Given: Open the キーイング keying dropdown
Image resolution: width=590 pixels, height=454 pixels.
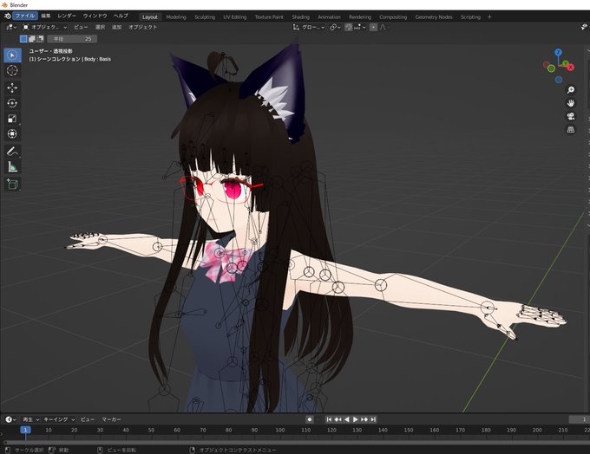Looking at the screenshot, I should click(x=59, y=419).
